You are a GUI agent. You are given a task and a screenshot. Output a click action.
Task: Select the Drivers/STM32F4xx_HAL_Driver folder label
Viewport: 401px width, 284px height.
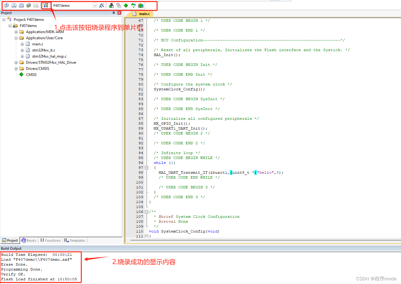click(51, 62)
